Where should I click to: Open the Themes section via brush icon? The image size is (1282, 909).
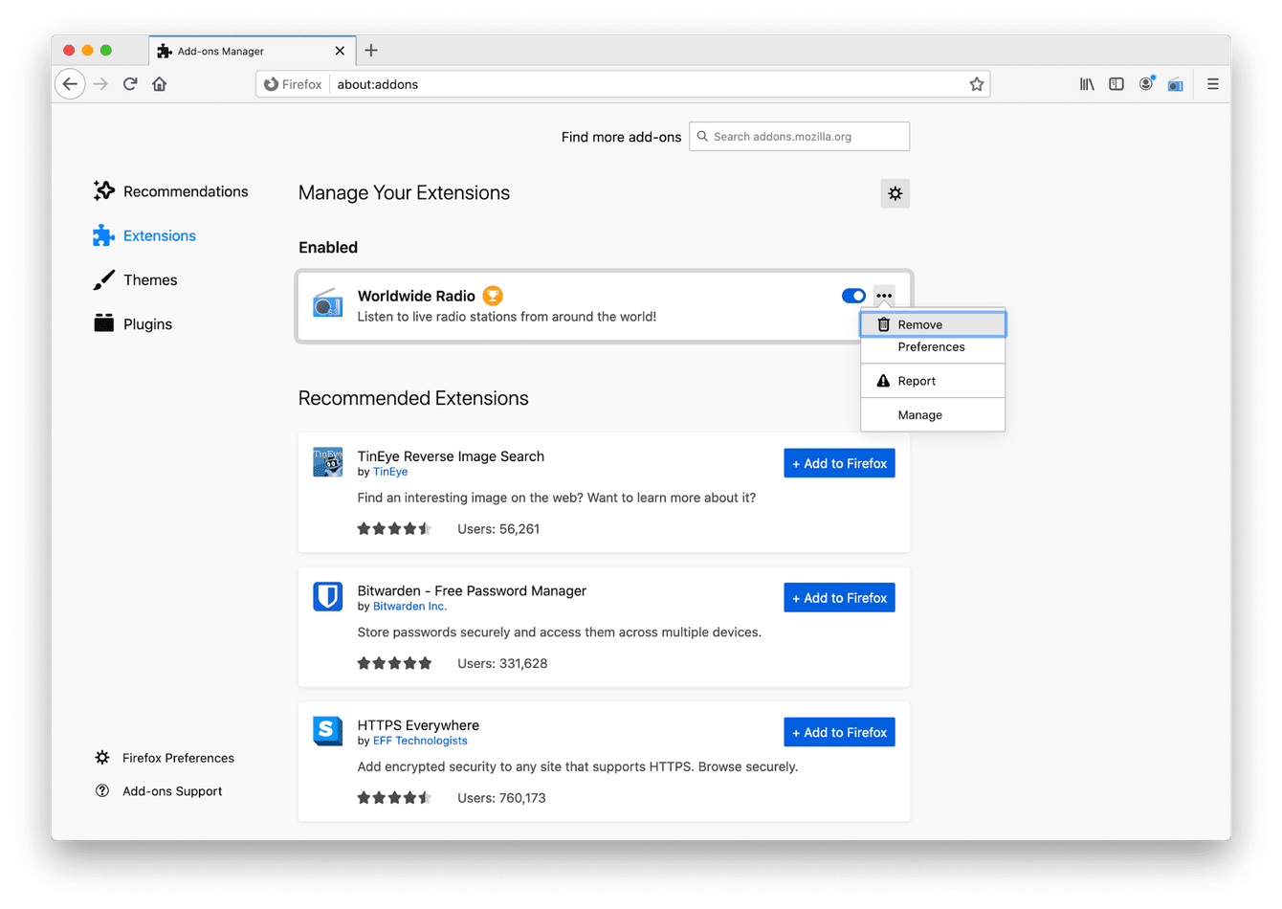click(x=103, y=279)
